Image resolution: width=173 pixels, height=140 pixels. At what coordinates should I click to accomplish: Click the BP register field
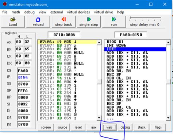pyautogui.click(x=23, y=97)
